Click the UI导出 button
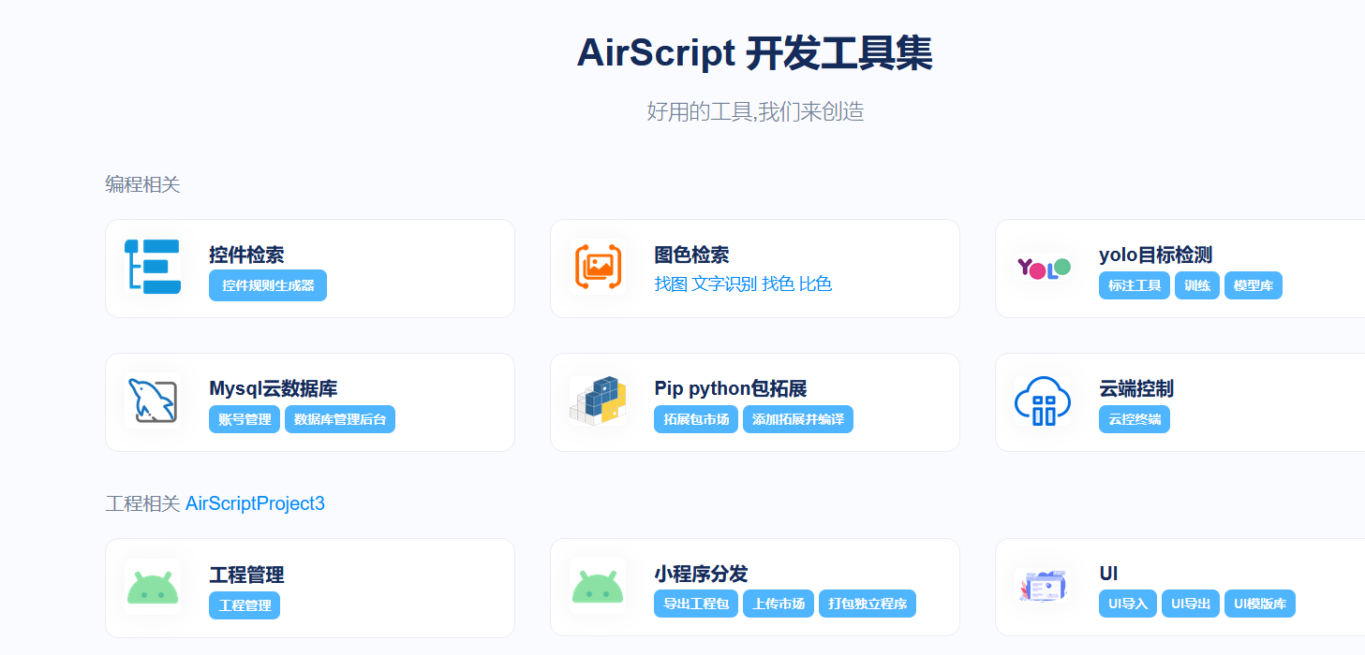This screenshot has width=1365, height=655. point(1191,604)
